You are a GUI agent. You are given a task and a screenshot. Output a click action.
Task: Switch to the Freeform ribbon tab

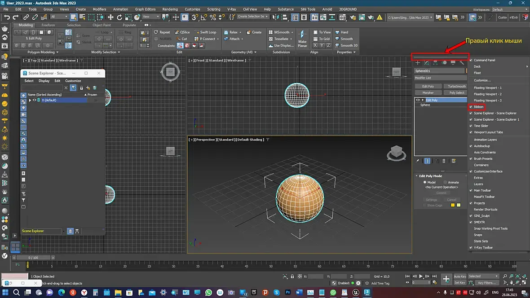point(48,25)
